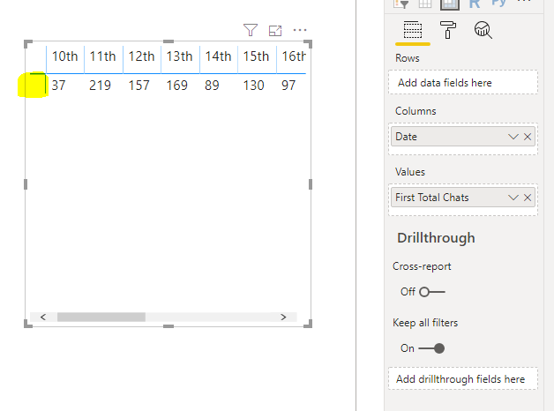The image size is (554, 411).
Task: Select the 15th column header
Action: 256,56
